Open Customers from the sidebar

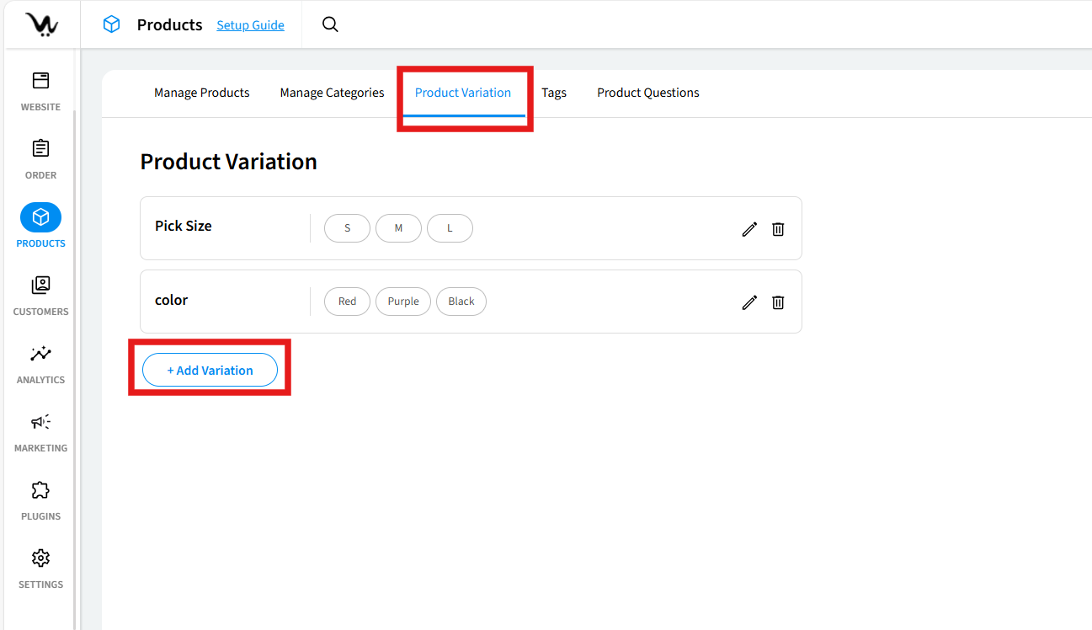click(x=40, y=296)
